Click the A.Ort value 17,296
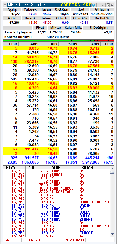The height and width of the screenshot is (244, 117). click(15, 23)
